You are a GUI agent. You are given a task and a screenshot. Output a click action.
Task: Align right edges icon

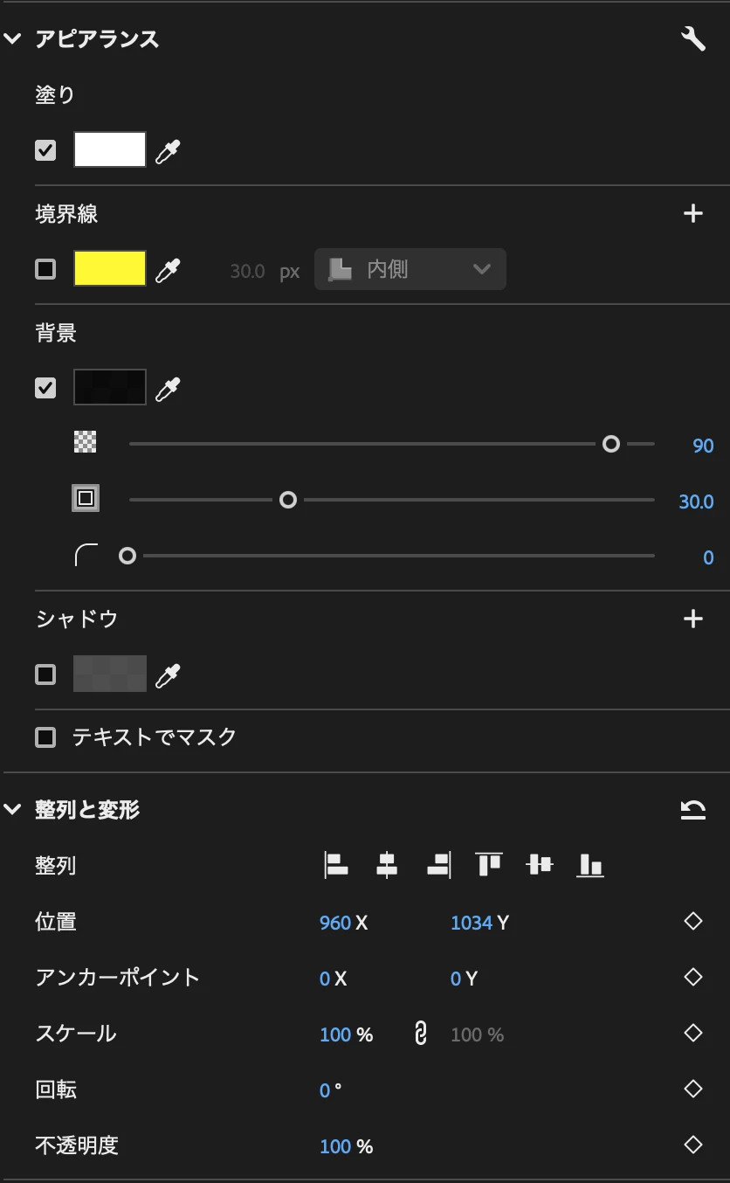click(438, 865)
